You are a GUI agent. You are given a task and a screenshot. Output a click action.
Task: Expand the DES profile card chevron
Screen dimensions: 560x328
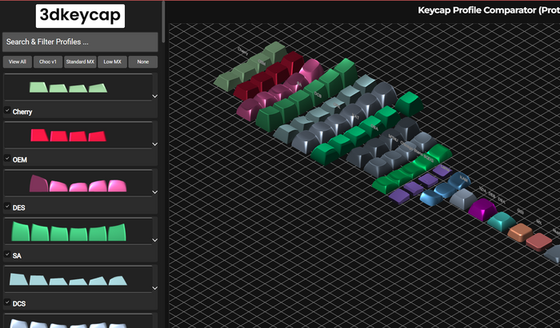(155, 192)
